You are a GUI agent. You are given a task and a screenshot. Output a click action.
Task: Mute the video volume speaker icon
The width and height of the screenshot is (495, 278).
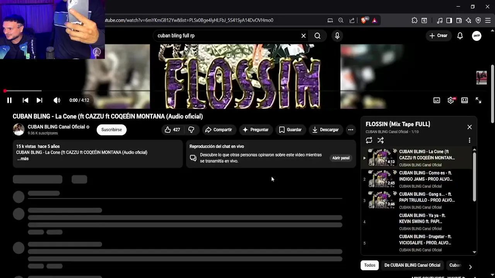pos(57,100)
